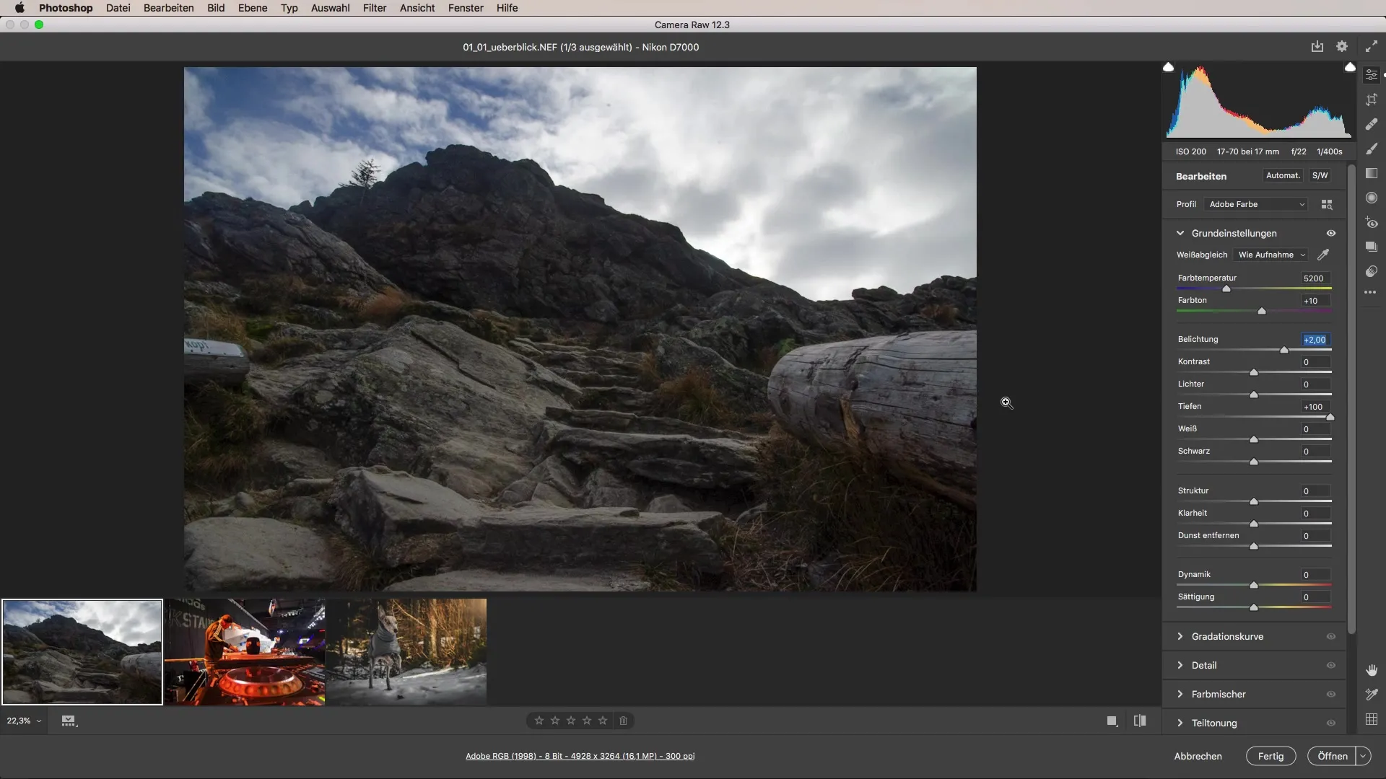Expand the Farbmischer section
Image resolution: width=1386 pixels, height=779 pixels.
point(1180,694)
